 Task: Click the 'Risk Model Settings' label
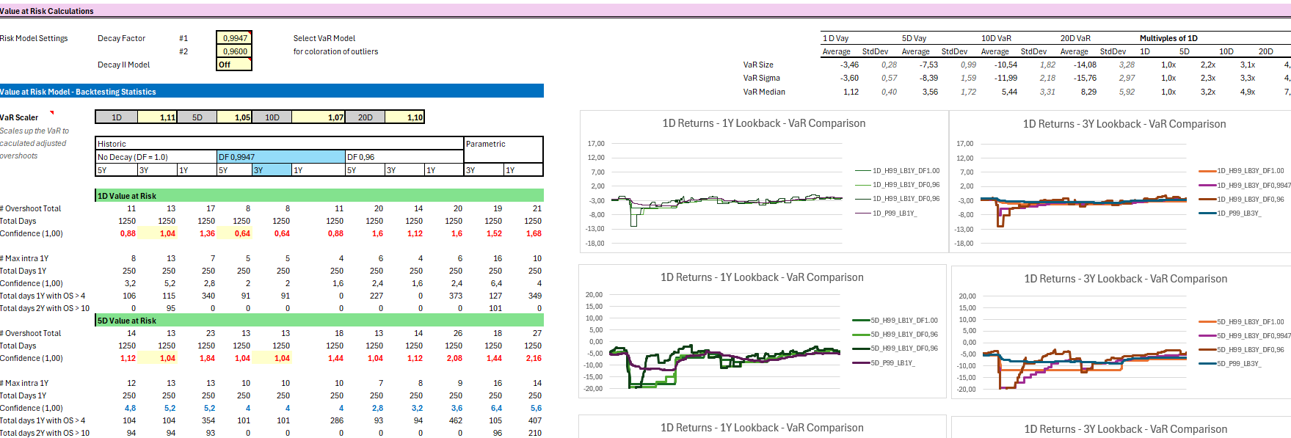point(34,38)
